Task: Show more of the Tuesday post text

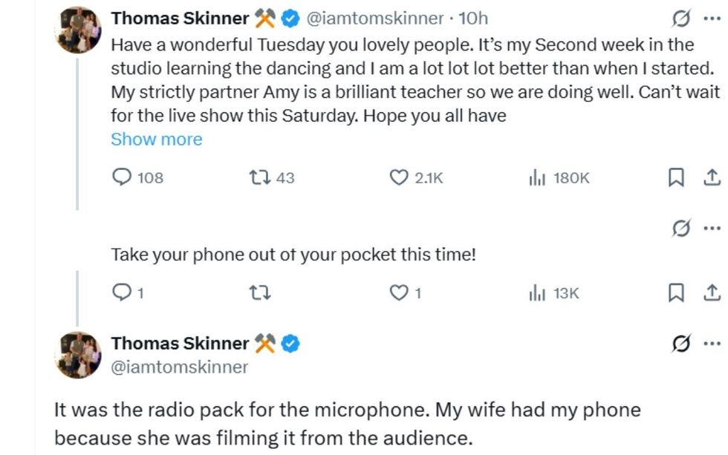Action: 157,139
